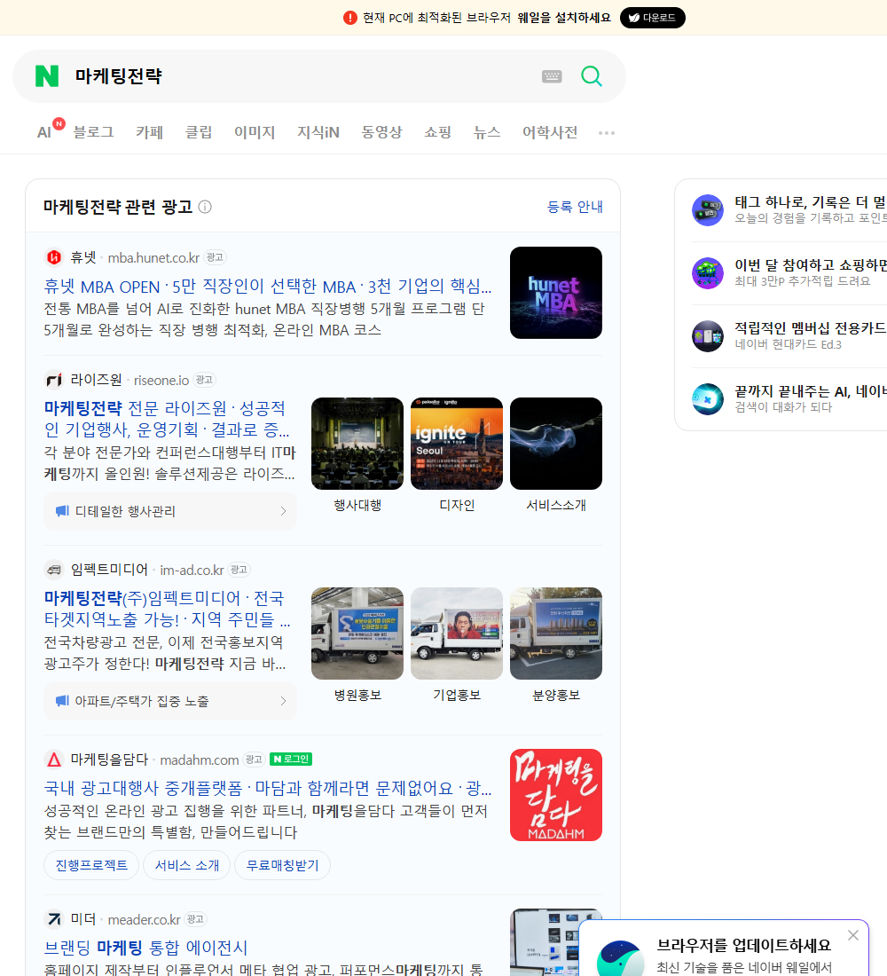Viewport: 887px width, 976px height.
Task: Click the 서비스 소개 pill button
Action: (187, 865)
